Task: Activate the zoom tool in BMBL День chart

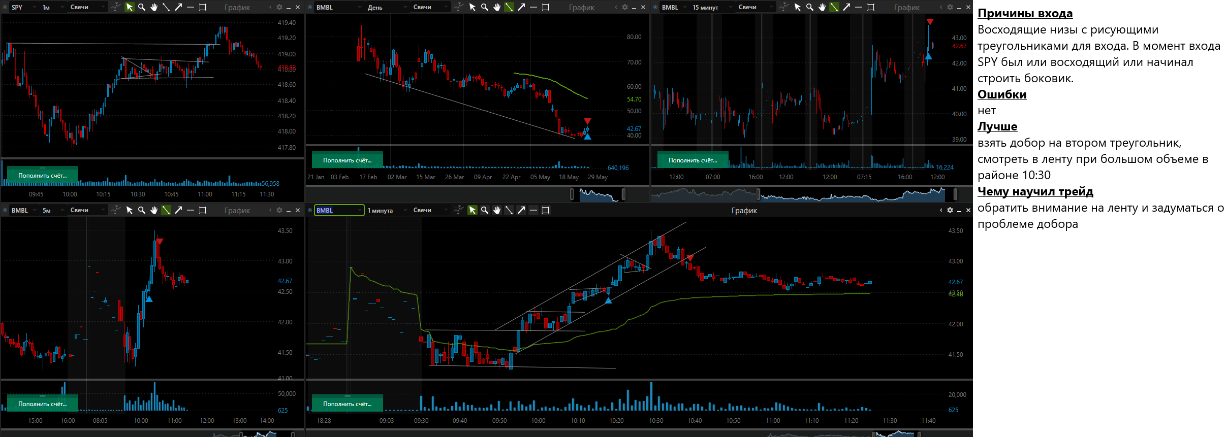Action: pos(485,7)
